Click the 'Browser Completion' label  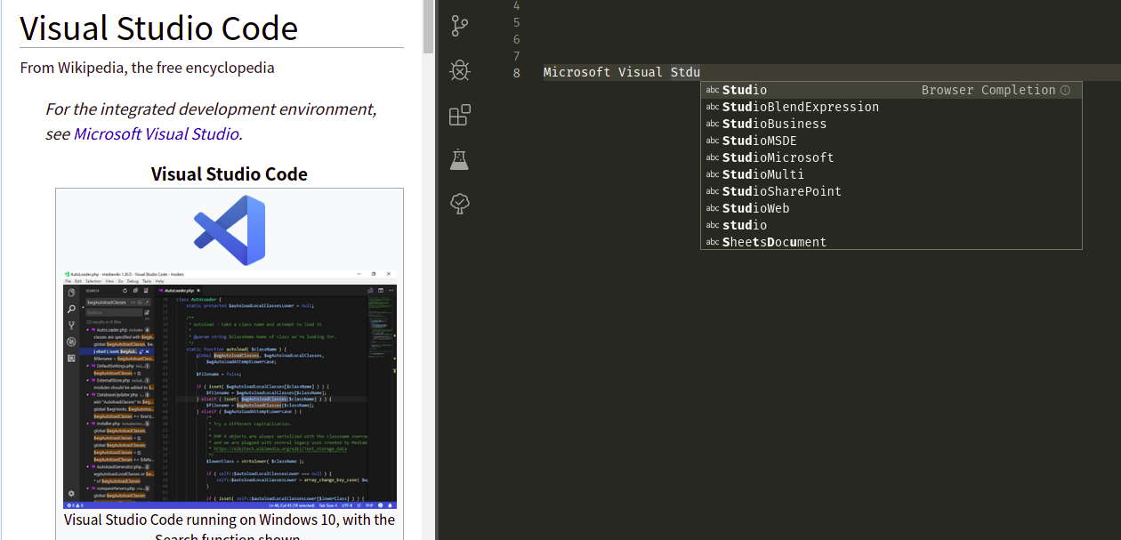(x=988, y=90)
